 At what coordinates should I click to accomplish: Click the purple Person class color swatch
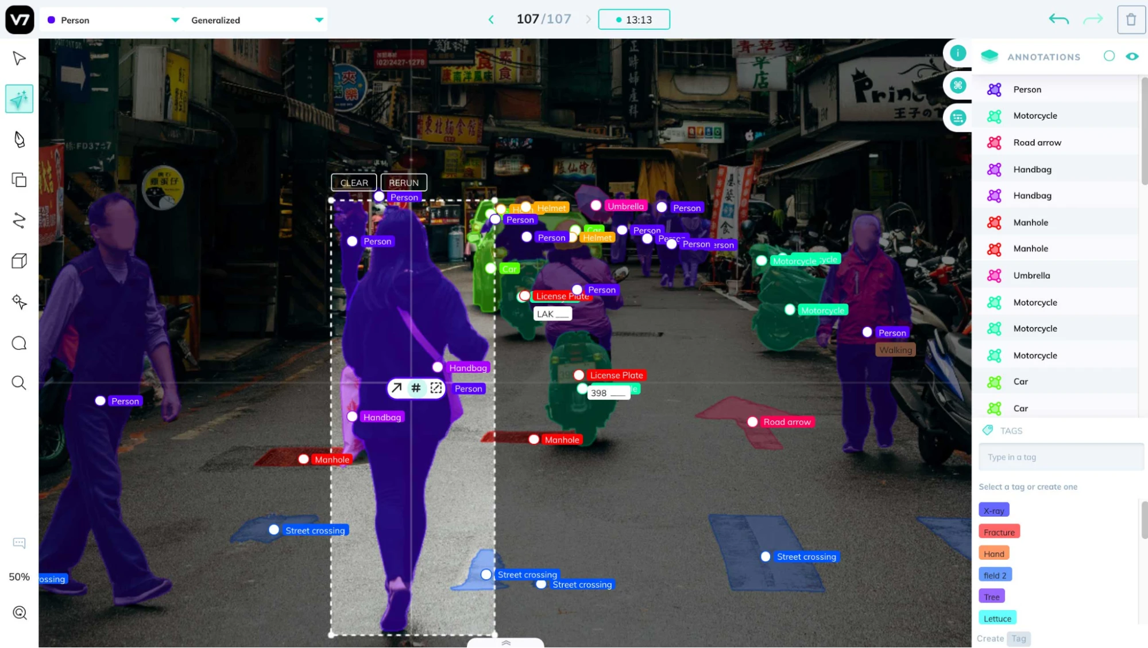tap(51, 19)
